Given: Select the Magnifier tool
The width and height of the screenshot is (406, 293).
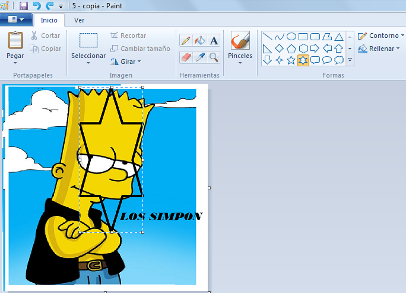Looking at the screenshot, I should click(x=214, y=57).
